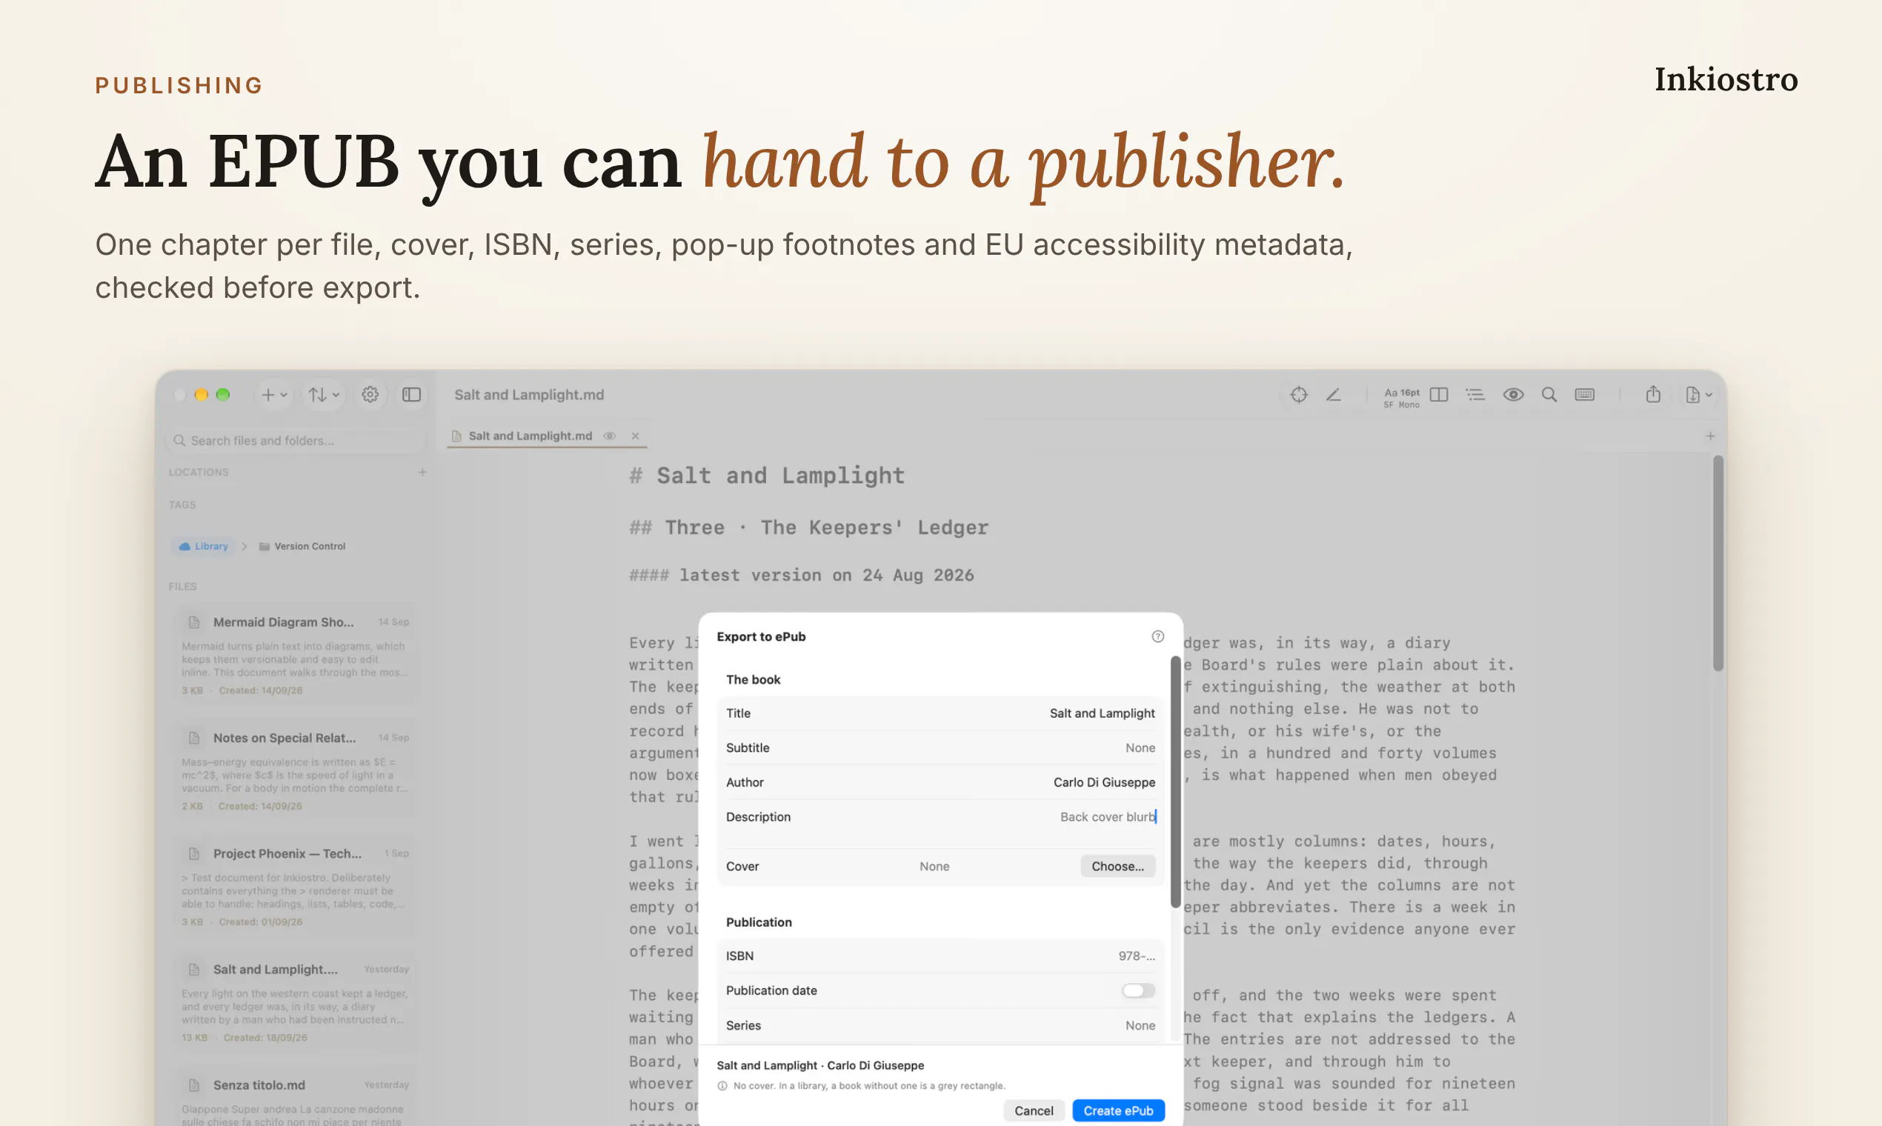This screenshot has height=1126, width=1882.
Task: Close the Salt and Lamplight.md tab
Action: click(635, 436)
